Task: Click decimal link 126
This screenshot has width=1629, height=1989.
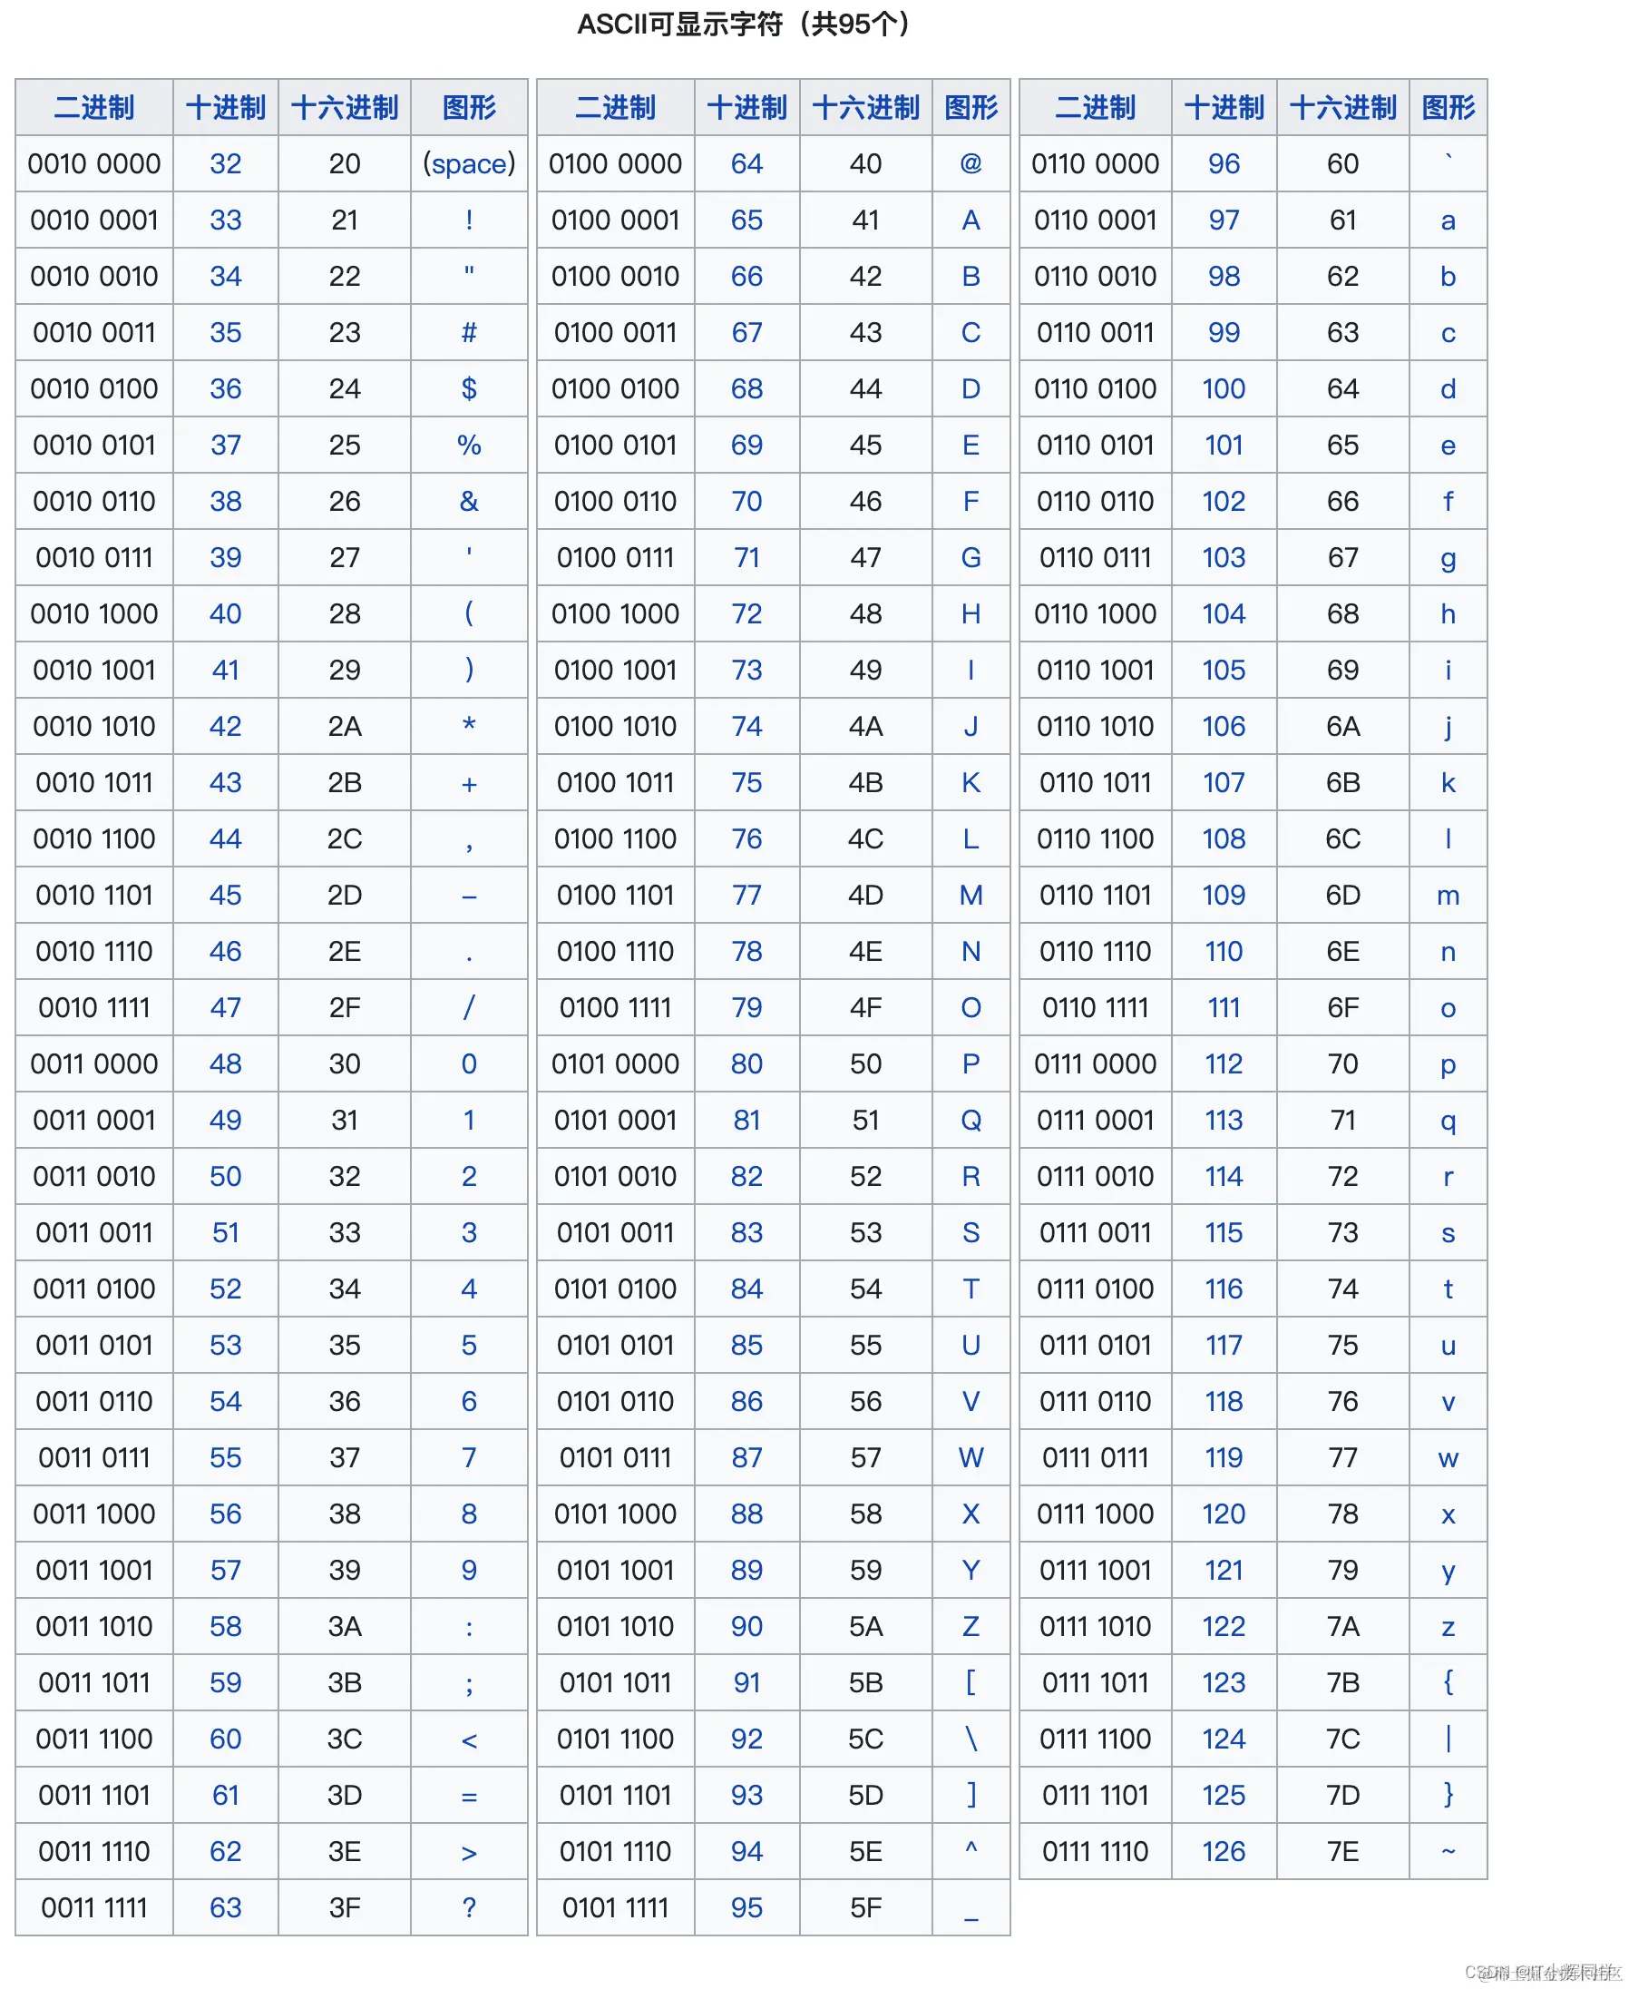Action: (x=1224, y=1852)
